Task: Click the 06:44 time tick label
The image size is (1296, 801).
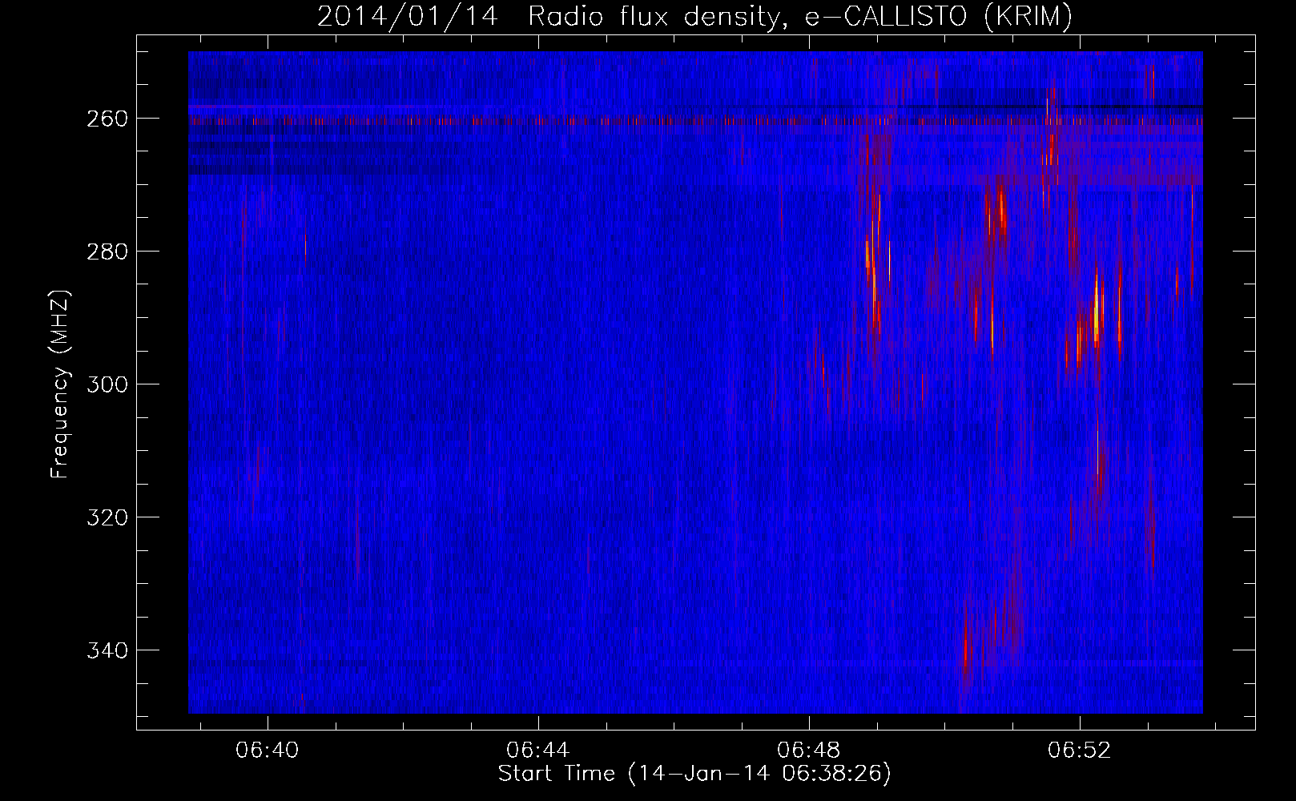Action: [x=538, y=751]
